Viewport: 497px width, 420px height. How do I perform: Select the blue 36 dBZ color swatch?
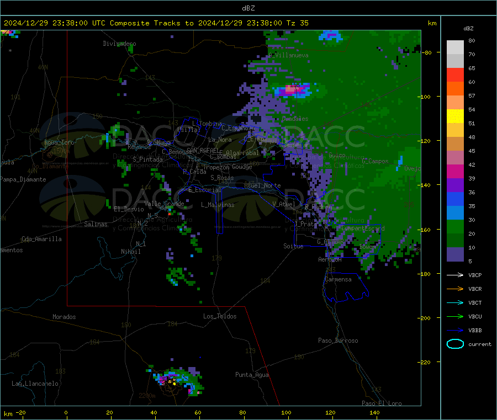[455, 199]
